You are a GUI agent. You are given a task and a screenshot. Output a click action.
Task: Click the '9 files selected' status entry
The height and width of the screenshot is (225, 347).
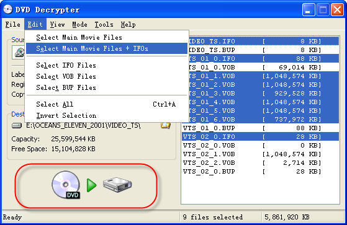(213, 218)
